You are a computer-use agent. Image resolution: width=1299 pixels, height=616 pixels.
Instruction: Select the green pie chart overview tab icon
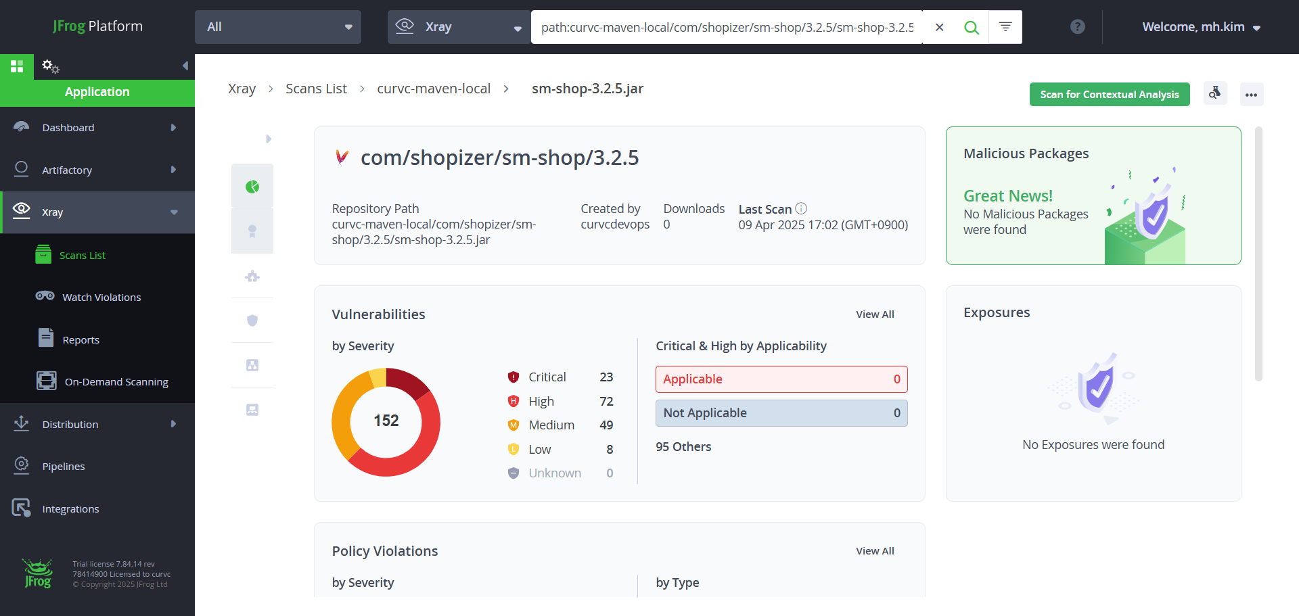tap(252, 187)
